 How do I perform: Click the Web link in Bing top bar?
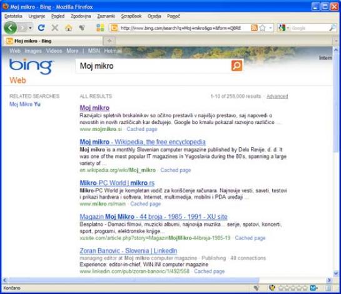pyautogui.click(x=15, y=51)
